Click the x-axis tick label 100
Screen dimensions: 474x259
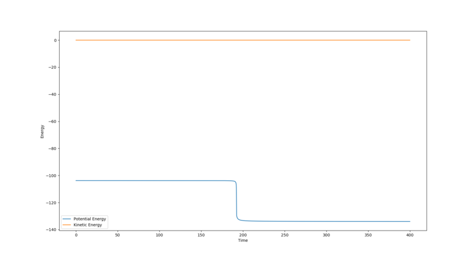(159, 235)
